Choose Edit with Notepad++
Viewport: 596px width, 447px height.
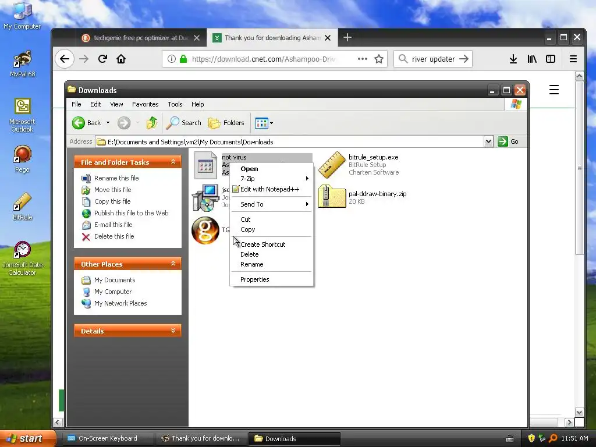pos(271,189)
